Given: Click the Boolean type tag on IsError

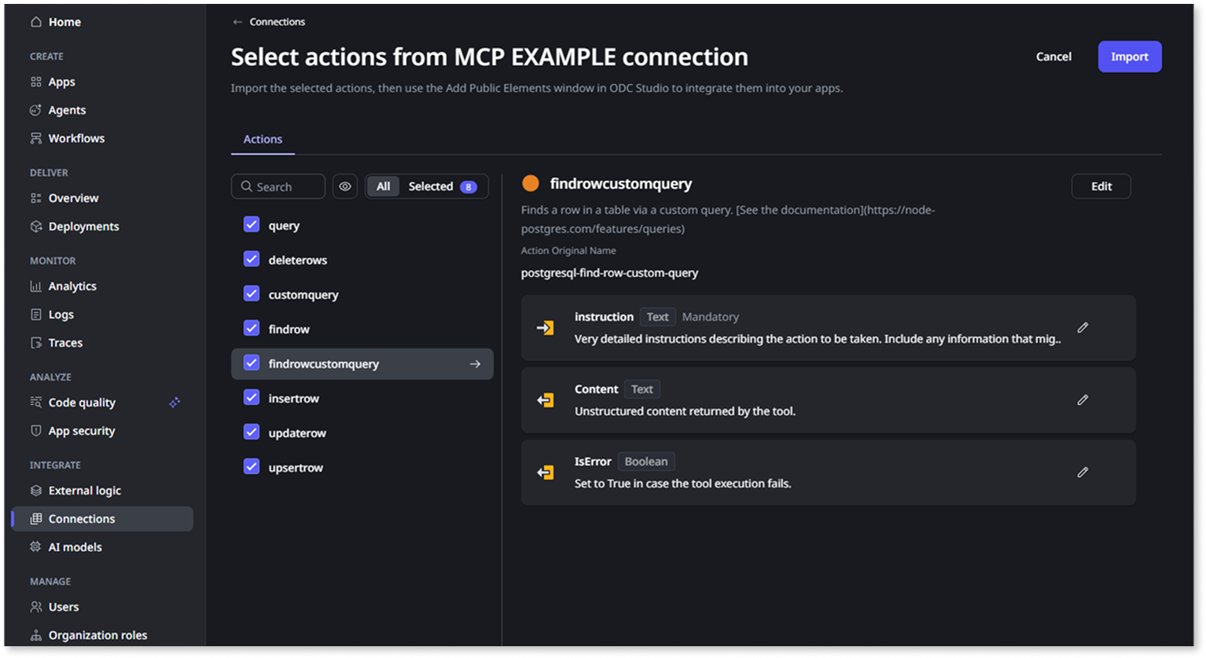Looking at the screenshot, I should (646, 461).
